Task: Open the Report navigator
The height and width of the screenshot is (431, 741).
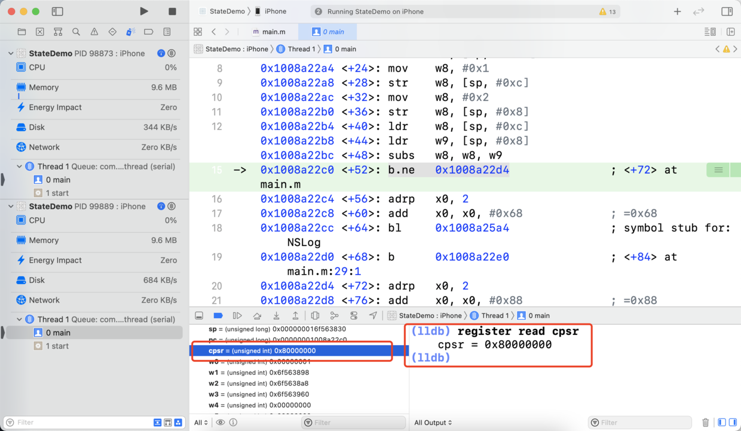Action: [167, 32]
